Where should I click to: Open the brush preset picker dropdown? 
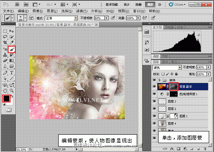coord(25,18)
